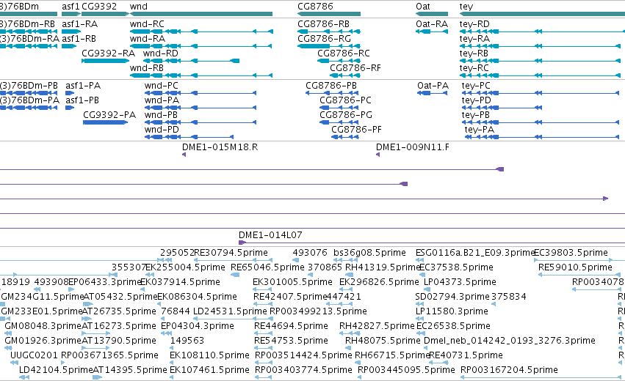This screenshot has height=381, width=625.
Task: Click the EK301005.5prime EST label
Action: coord(292,282)
